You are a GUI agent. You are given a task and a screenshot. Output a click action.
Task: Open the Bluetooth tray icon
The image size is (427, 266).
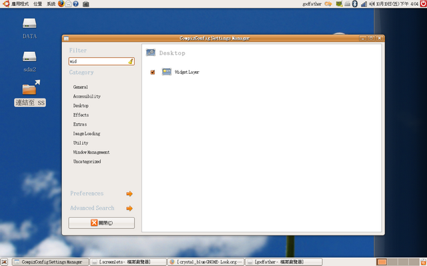point(354,4)
